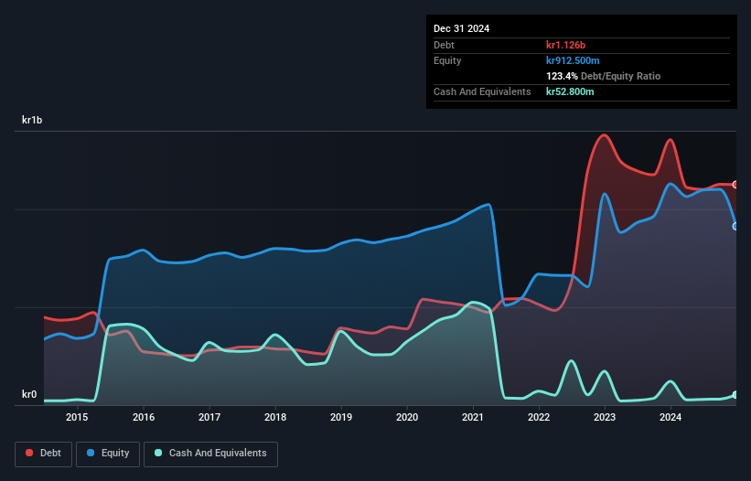The height and width of the screenshot is (481, 751).
Task: Click the blue Equity legend dot
Action: pyautogui.click(x=91, y=453)
